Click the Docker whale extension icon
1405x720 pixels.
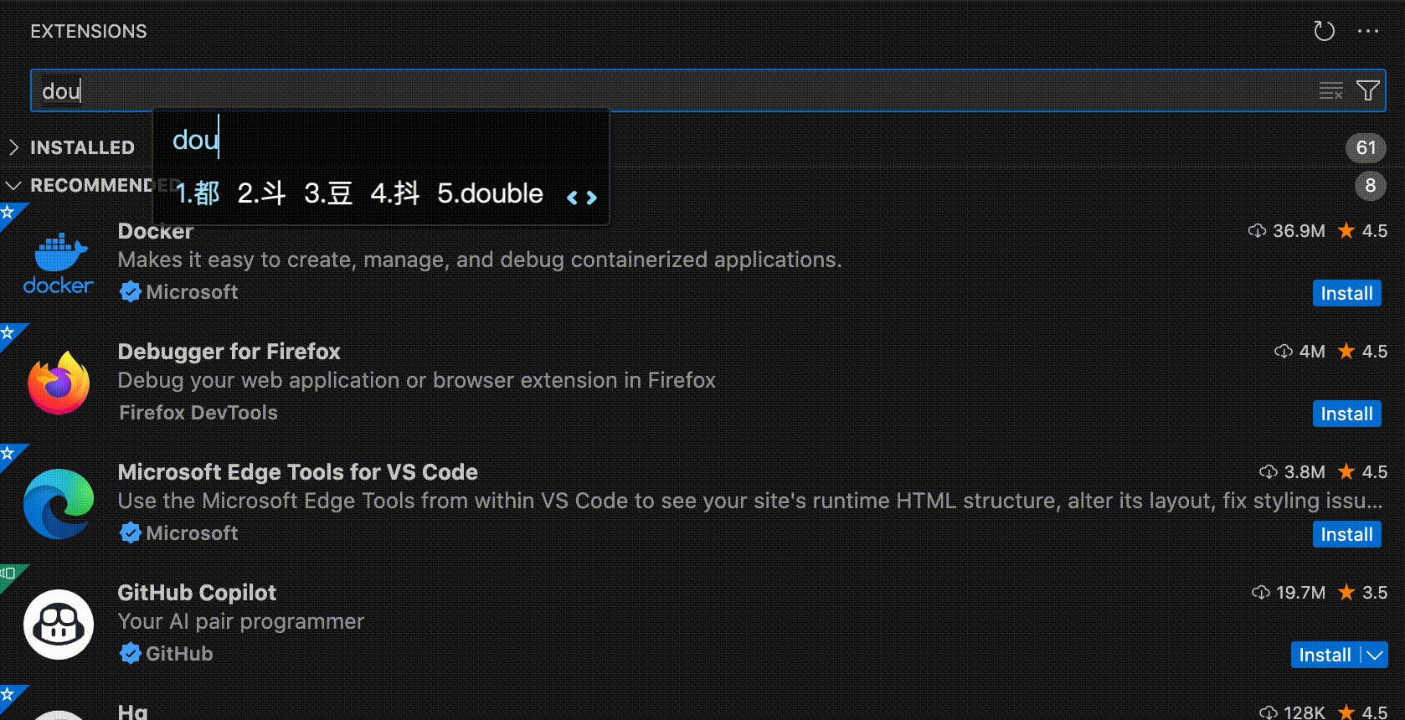click(x=58, y=261)
